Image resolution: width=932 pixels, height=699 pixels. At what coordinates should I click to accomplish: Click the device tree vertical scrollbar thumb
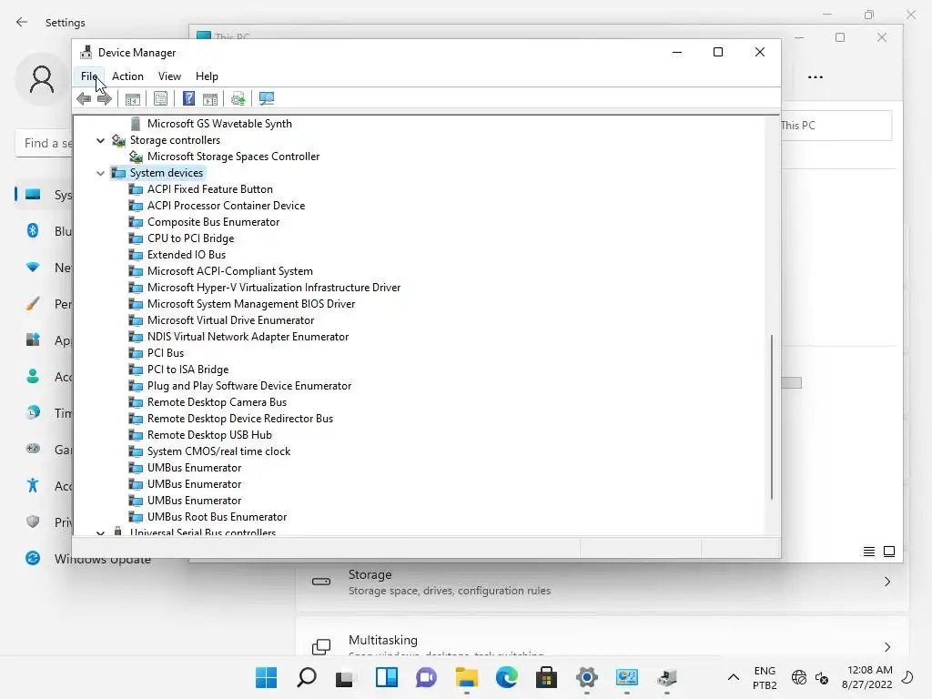tap(772, 417)
